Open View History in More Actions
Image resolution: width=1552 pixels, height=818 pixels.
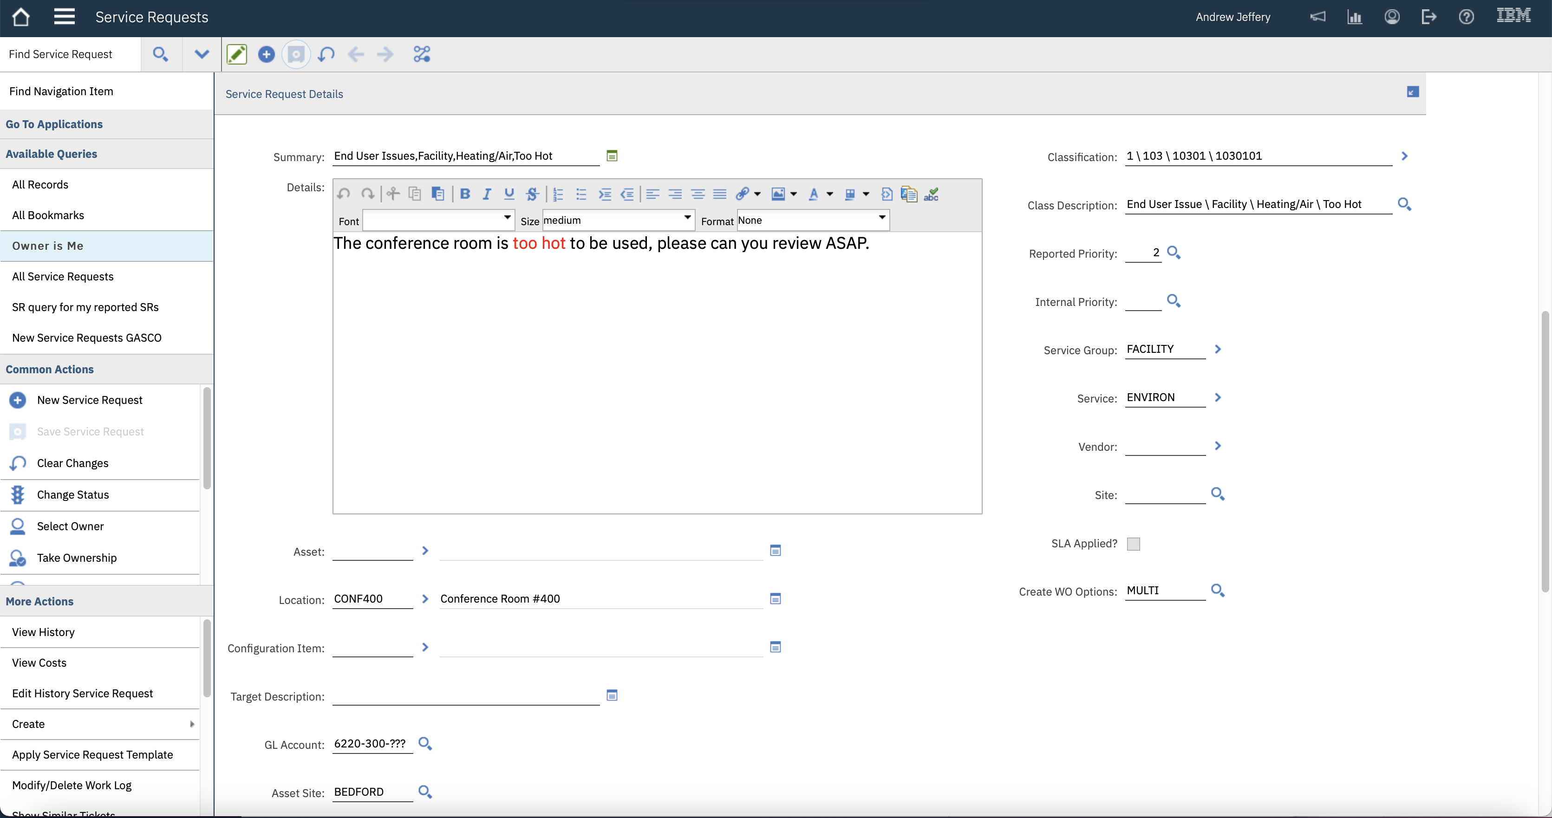point(43,632)
